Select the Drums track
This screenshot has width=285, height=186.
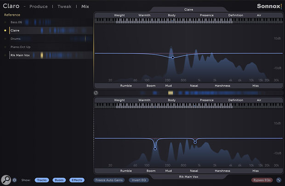click(51, 39)
